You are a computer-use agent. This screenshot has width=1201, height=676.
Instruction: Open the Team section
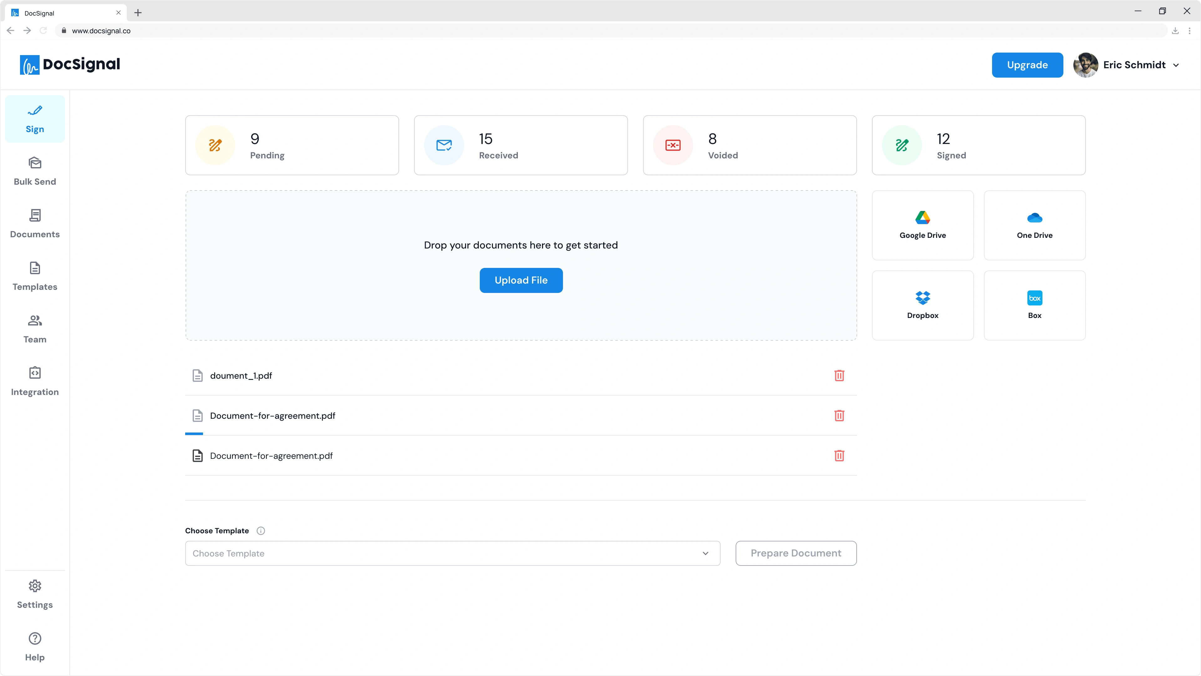coord(35,329)
